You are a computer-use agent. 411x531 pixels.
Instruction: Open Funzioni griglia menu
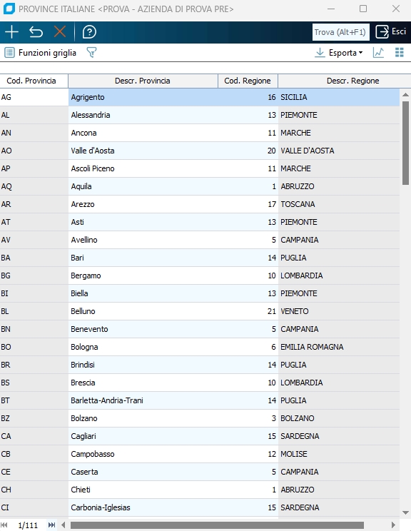[x=40, y=53]
